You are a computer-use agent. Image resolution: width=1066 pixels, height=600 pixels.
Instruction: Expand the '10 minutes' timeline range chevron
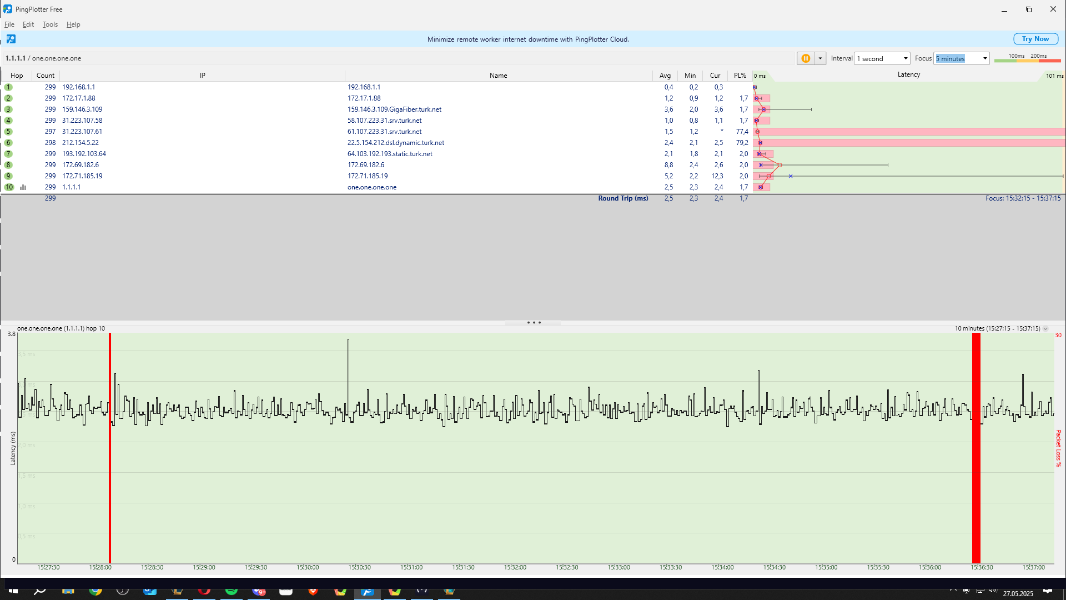click(x=1045, y=329)
